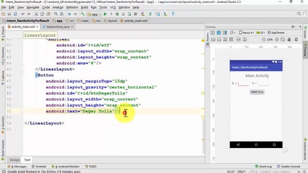This screenshot has height=173, width=308.
Task: Navigate Forward using the right arrow icon
Action: [x=75, y=14]
